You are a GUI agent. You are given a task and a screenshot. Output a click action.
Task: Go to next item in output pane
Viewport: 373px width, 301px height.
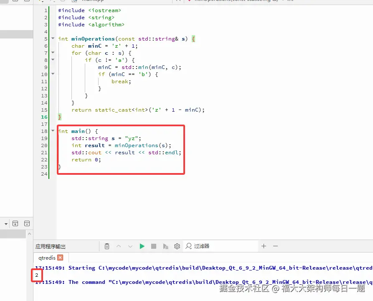click(130, 246)
